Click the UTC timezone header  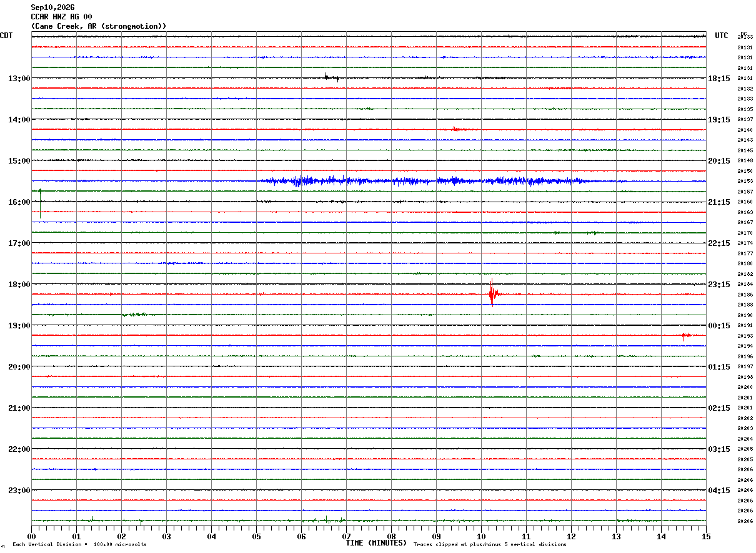722,36
